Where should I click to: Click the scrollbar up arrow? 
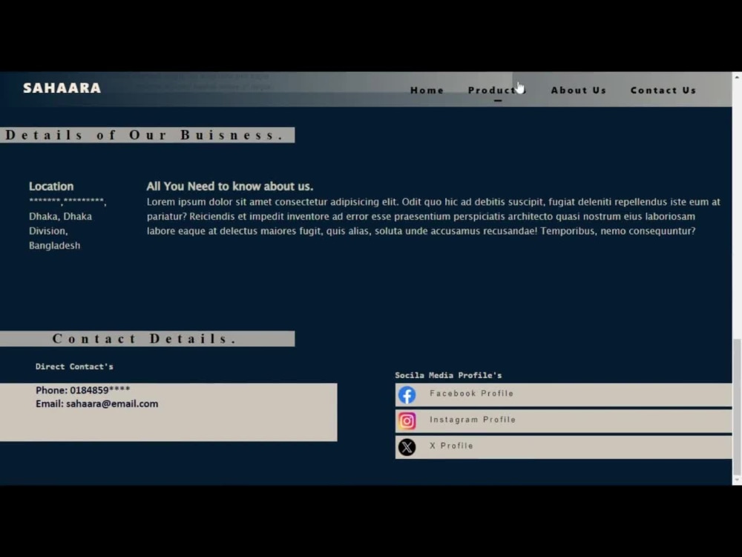tap(737, 76)
